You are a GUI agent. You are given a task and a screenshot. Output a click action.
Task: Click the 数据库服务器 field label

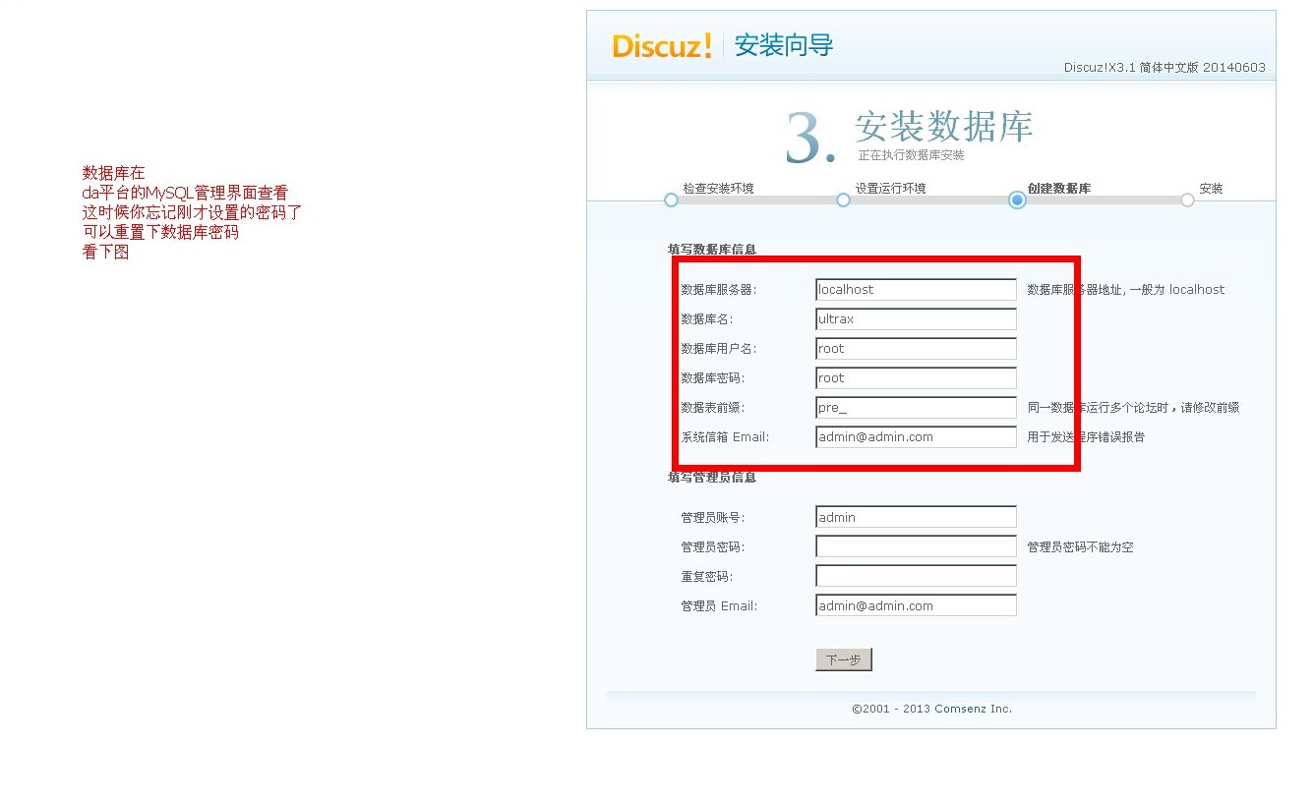tap(719, 289)
